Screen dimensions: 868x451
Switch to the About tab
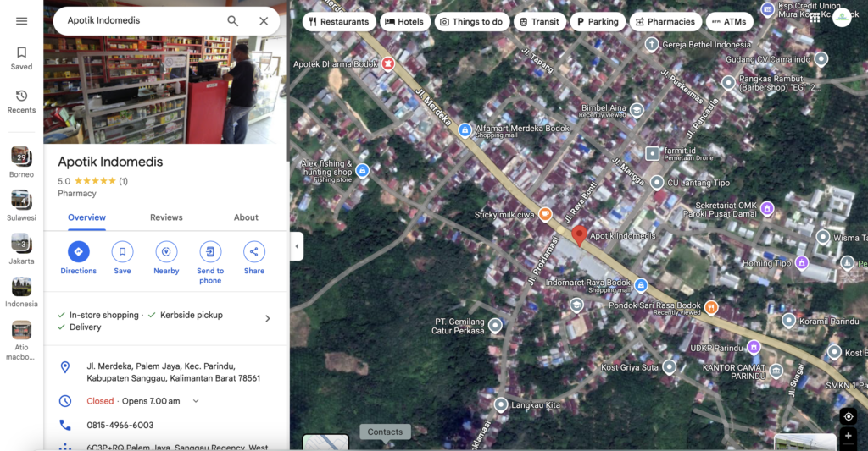tap(246, 217)
